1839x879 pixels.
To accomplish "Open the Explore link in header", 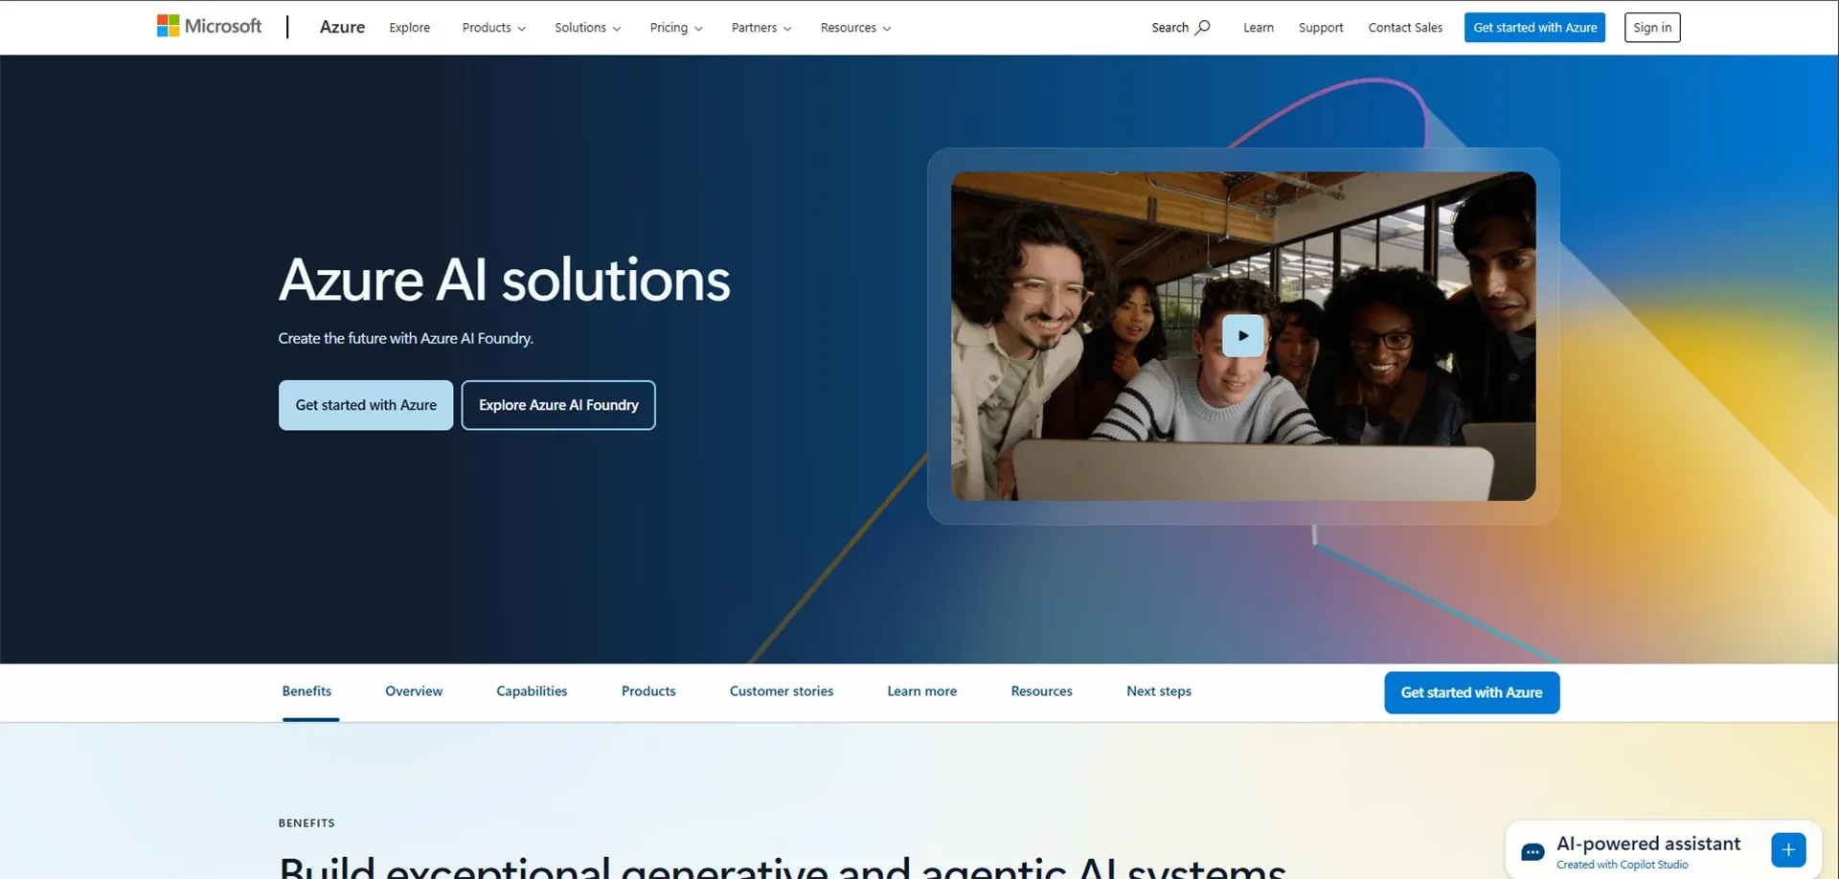I will point(409,28).
